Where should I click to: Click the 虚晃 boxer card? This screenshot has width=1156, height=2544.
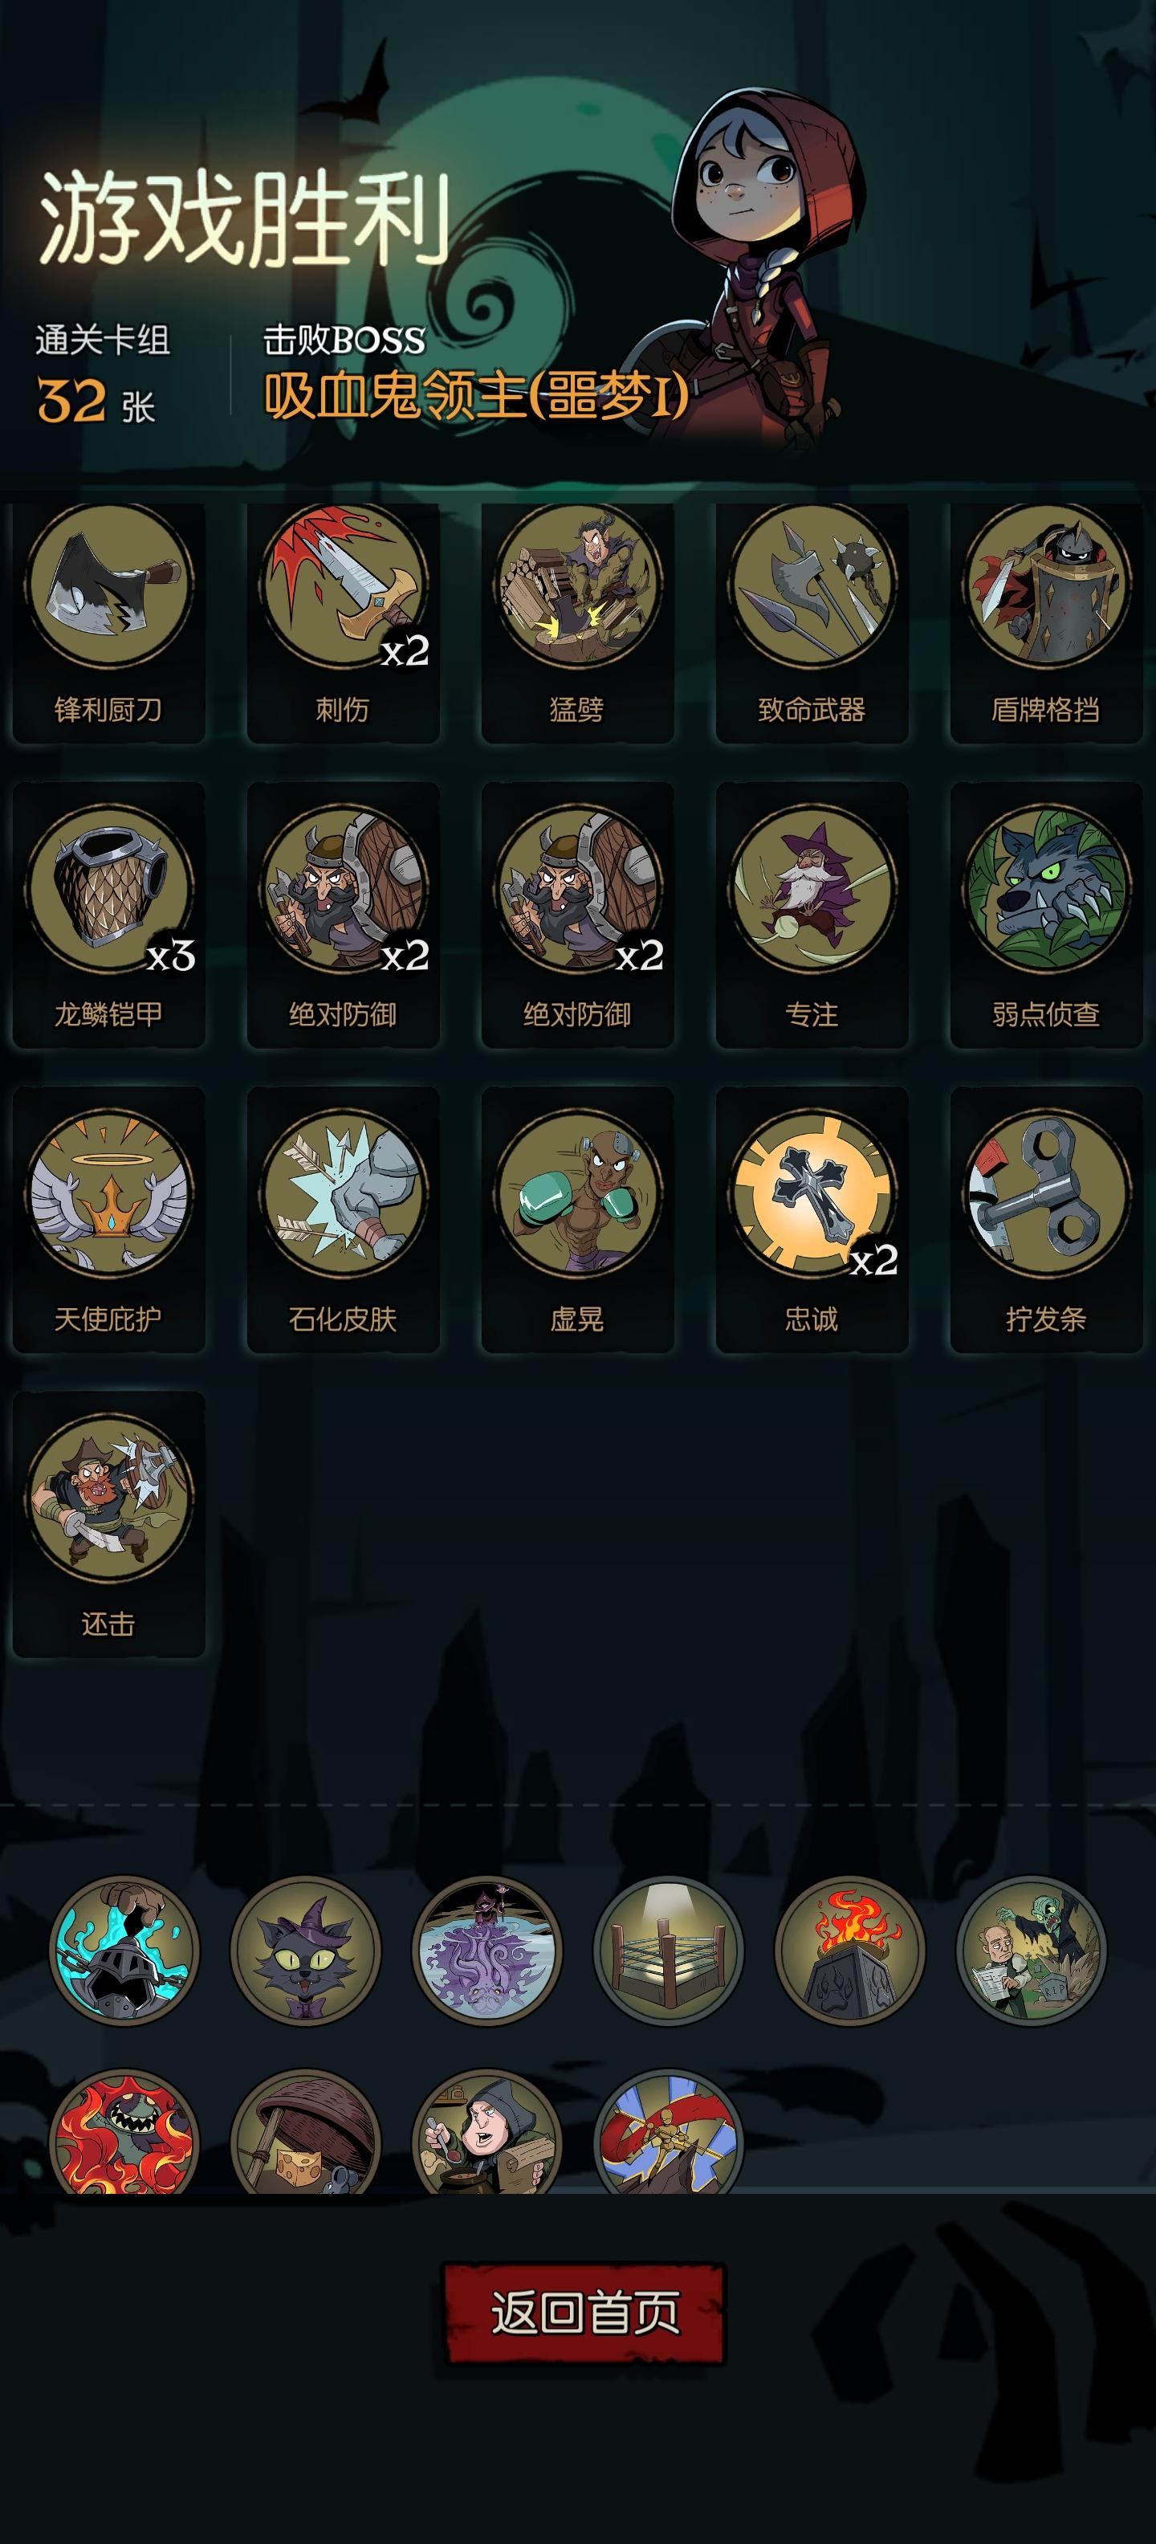[577, 1220]
